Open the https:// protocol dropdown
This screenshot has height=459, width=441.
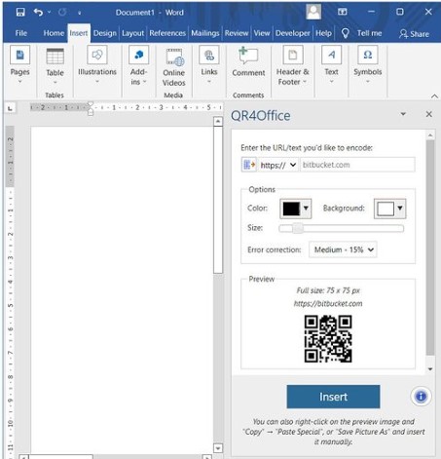[278, 165]
